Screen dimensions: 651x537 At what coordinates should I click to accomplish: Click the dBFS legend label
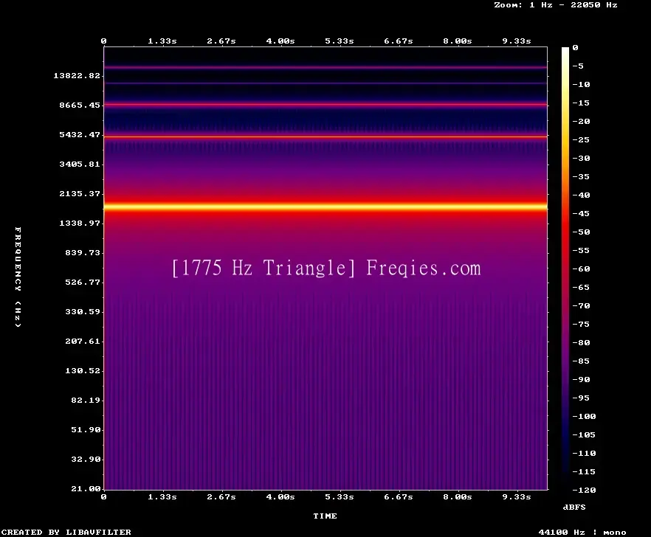click(x=574, y=507)
